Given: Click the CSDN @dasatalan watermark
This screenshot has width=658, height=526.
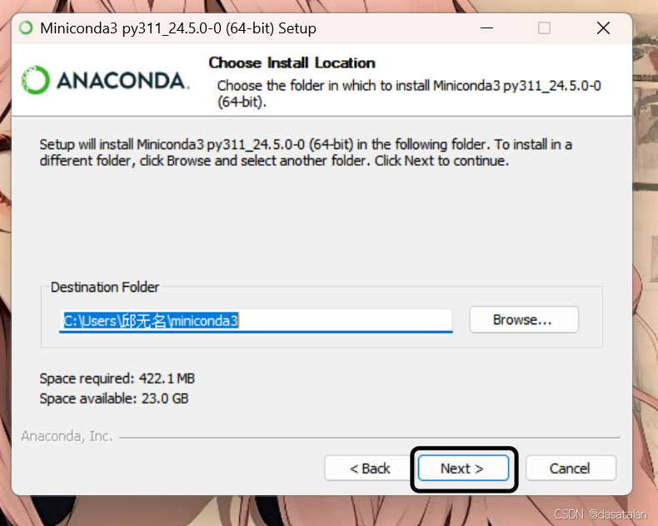Looking at the screenshot, I should point(601,514).
